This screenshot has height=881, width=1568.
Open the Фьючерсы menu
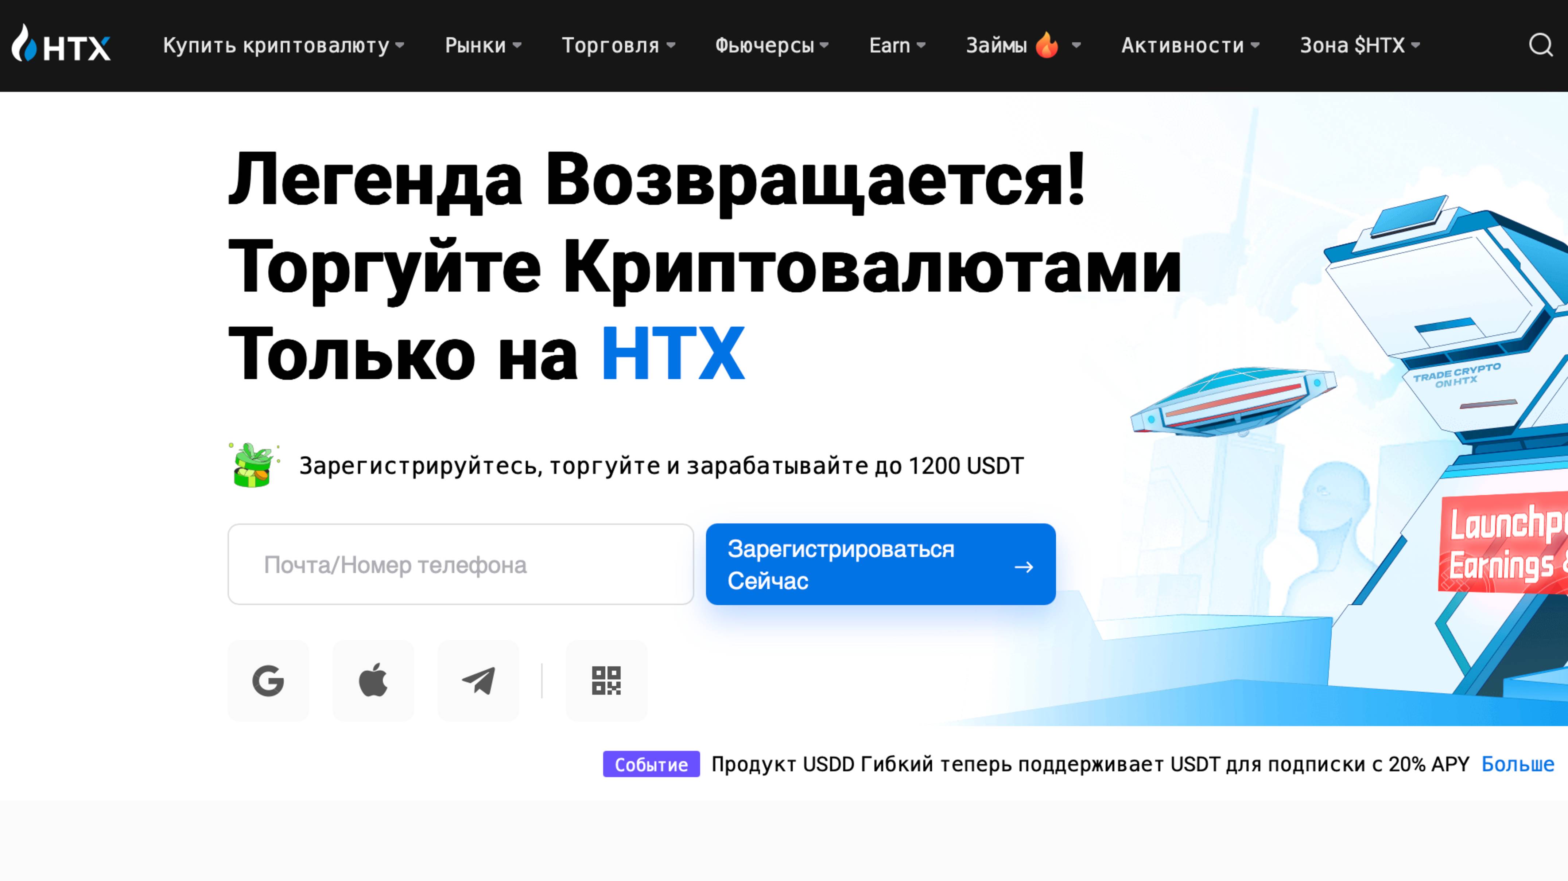point(772,46)
